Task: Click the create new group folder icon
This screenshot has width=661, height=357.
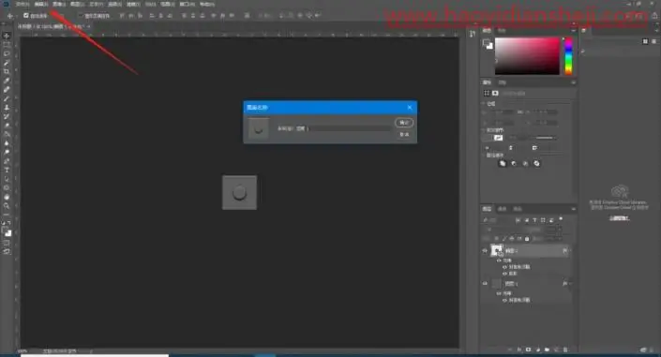Action: [x=547, y=350]
